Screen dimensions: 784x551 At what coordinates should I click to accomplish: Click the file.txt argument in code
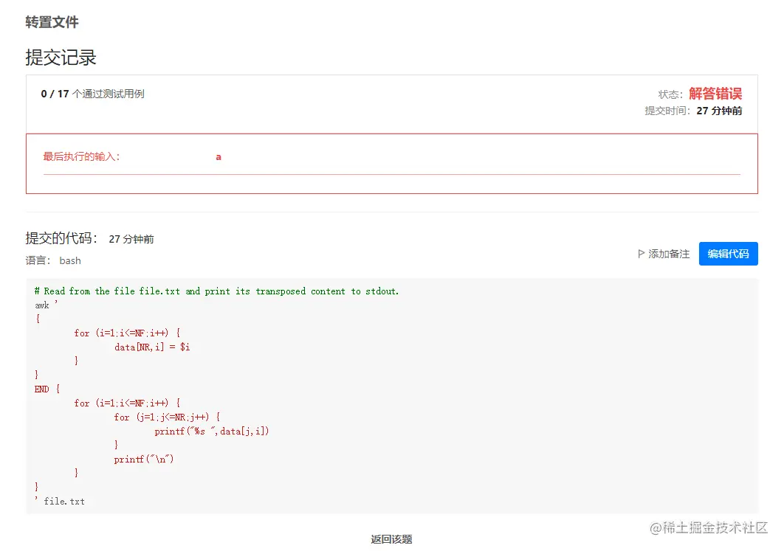coord(64,501)
